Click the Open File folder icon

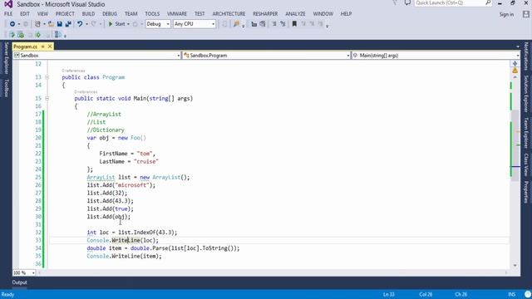tap(51, 24)
